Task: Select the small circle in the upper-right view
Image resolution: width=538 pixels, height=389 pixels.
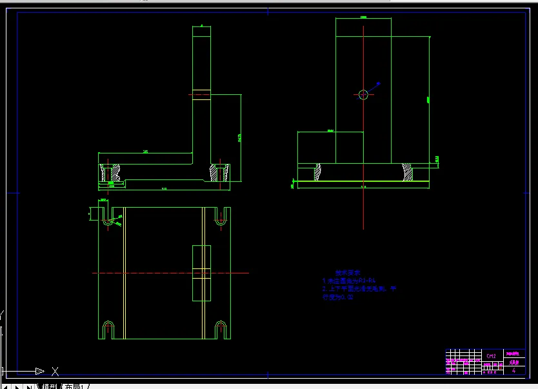Action: click(x=363, y=94)
